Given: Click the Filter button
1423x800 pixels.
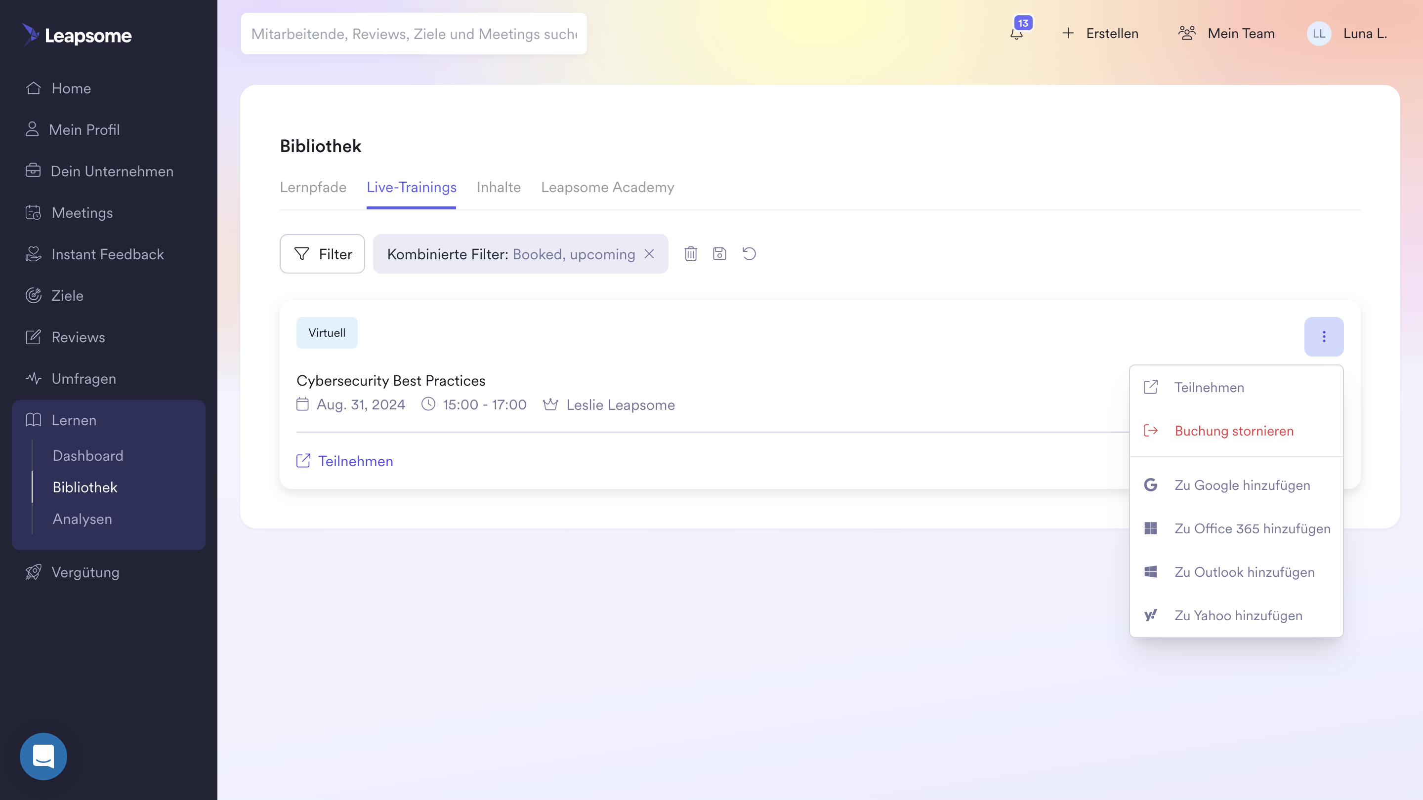Looking at the screenshot, I should click(322, 254).
